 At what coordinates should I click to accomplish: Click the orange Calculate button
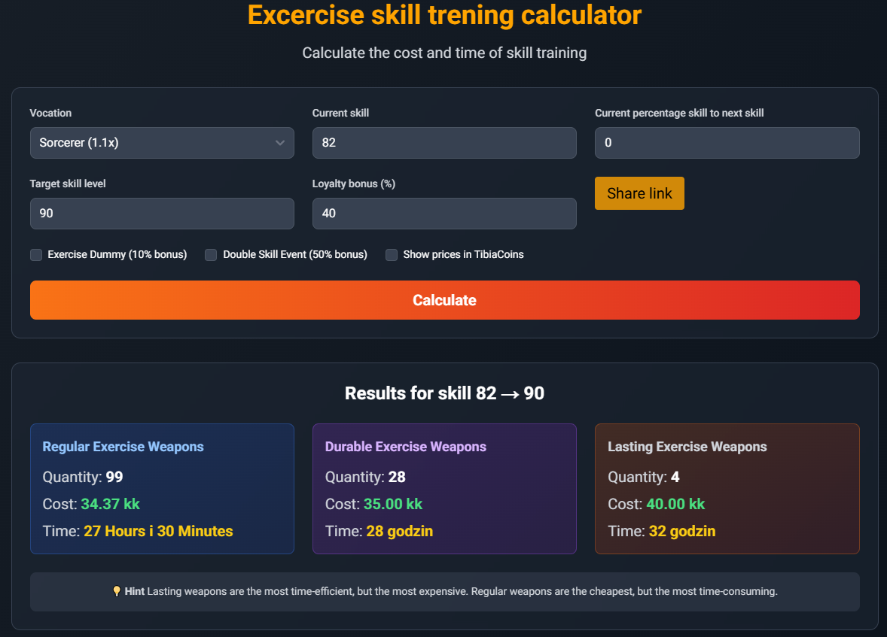point(445,300)
